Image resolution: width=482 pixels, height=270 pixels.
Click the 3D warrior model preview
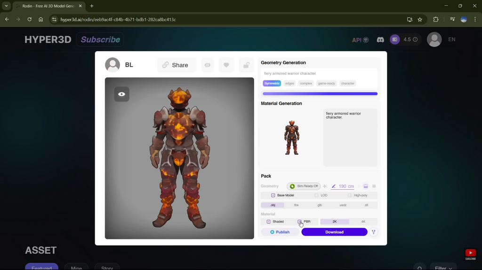click(179, 158)
